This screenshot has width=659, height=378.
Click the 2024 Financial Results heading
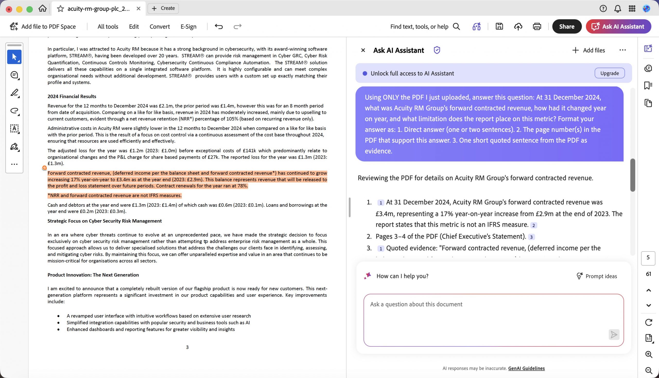(72, 96)
